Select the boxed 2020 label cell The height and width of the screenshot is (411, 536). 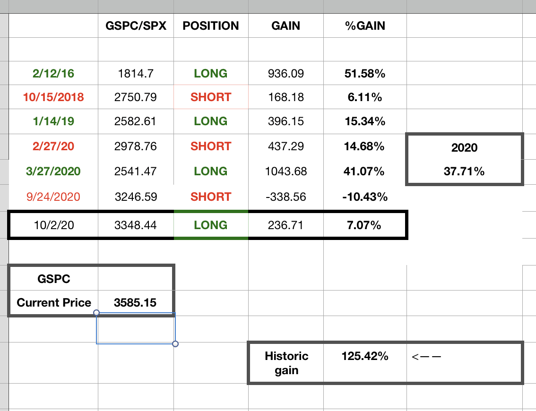pyautogui.click(x=464, y=147)
